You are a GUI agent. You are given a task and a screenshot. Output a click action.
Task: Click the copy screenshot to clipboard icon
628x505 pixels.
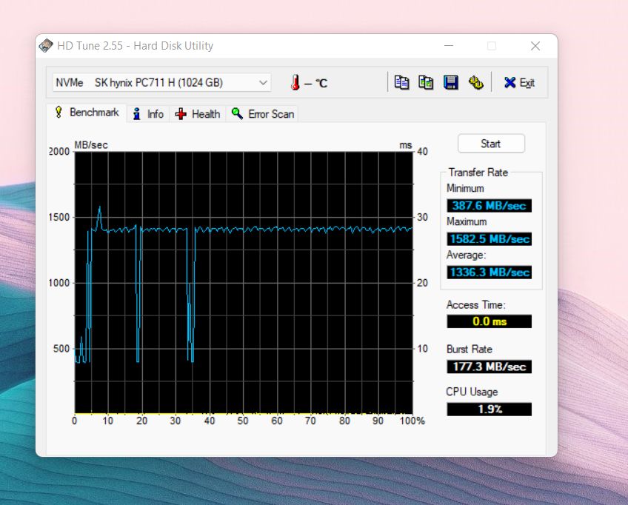click(426, 82)
